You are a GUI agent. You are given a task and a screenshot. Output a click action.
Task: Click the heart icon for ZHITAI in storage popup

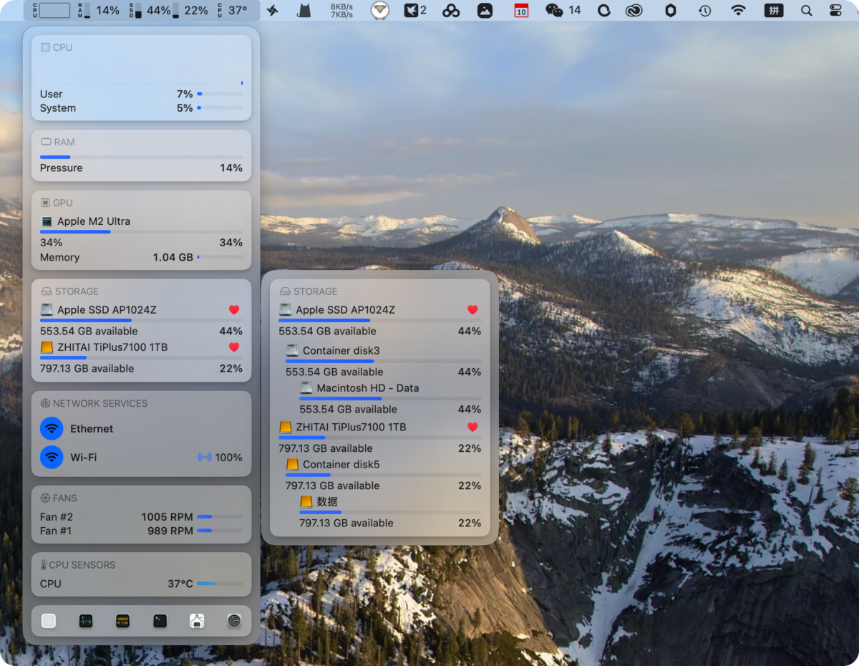tap(472, 427)
